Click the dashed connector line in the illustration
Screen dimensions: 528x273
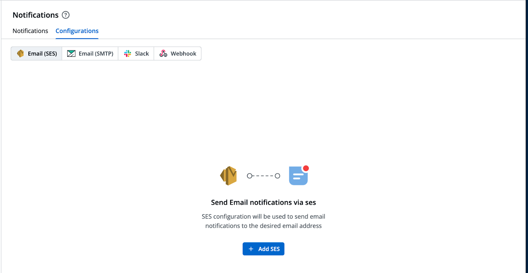tap(263, 176)
